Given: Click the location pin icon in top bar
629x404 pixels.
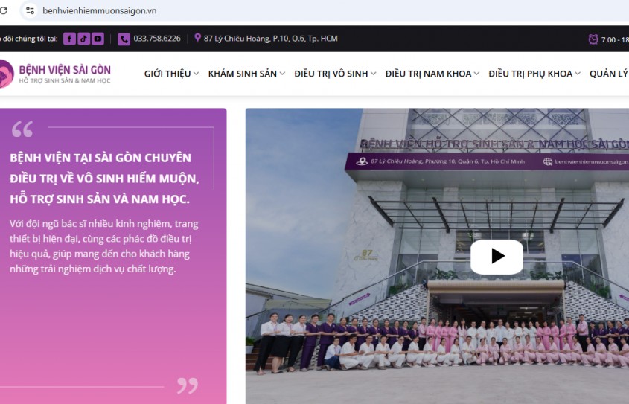Looking at the screenshot, I should (197, 38).
